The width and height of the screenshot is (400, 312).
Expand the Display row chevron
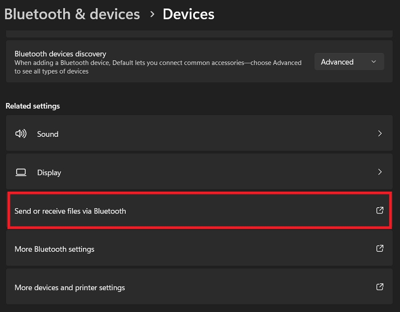[380, 172]
